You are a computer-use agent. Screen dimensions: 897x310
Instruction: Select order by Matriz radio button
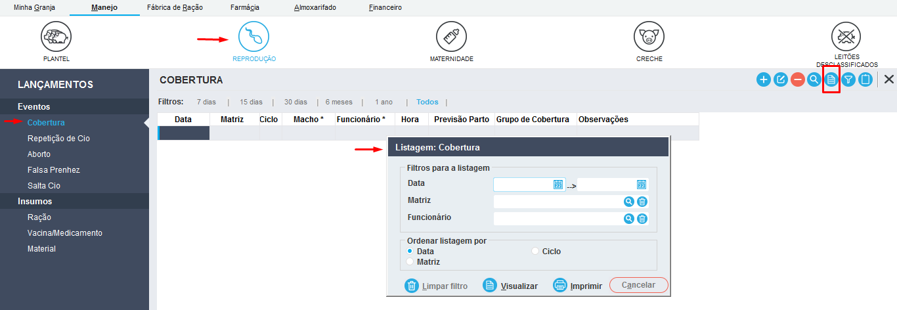click(x=410, y=261)
